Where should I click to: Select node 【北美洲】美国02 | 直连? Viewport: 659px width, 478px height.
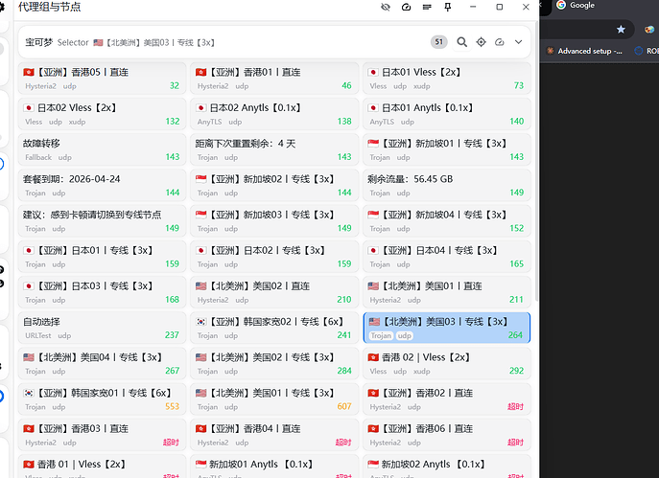[274, 292]
